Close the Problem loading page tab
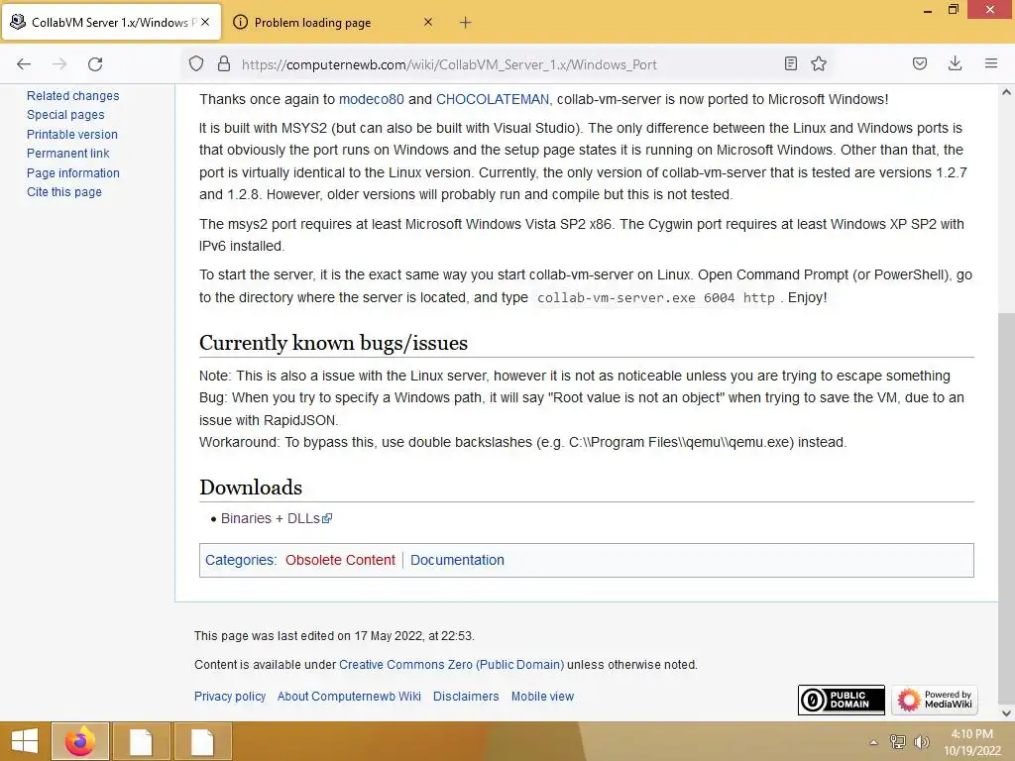 point(428,22)
